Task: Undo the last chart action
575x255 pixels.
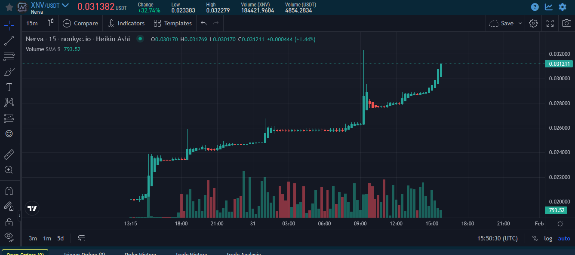Action: [x=204, y=23]
